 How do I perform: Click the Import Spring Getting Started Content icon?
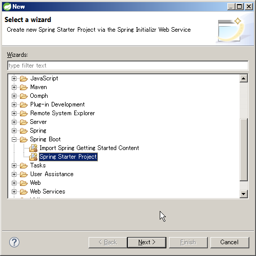33,148
